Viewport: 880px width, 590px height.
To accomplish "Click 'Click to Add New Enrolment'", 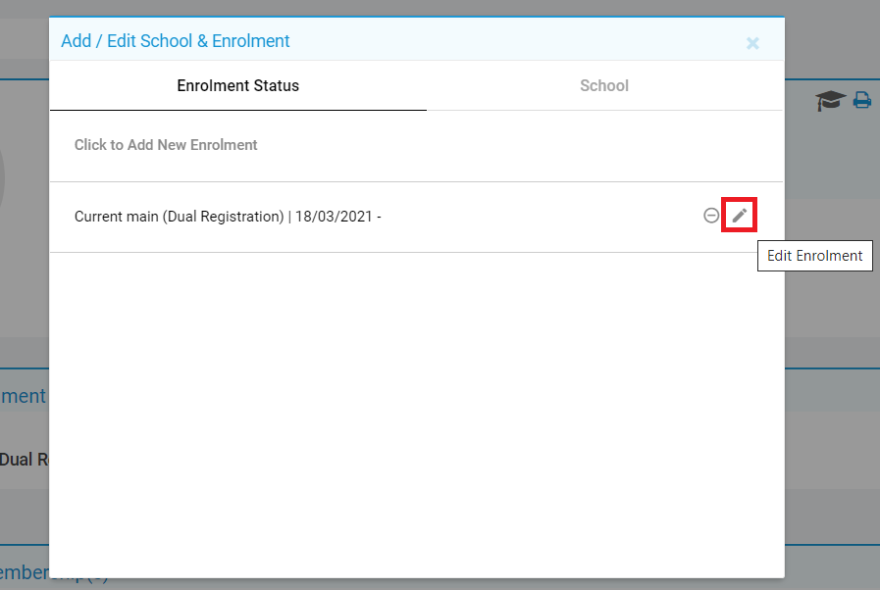I will click(166, 145).
